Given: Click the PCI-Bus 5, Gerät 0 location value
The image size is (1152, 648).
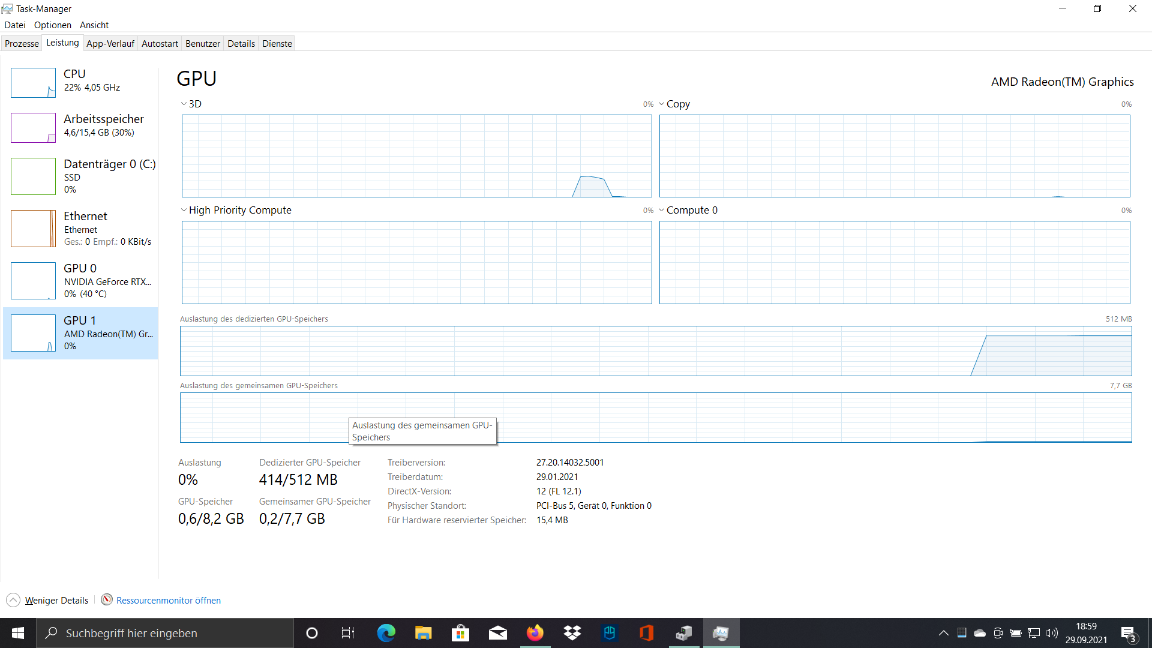Looking at the screenshot, I should click(594, 506).
